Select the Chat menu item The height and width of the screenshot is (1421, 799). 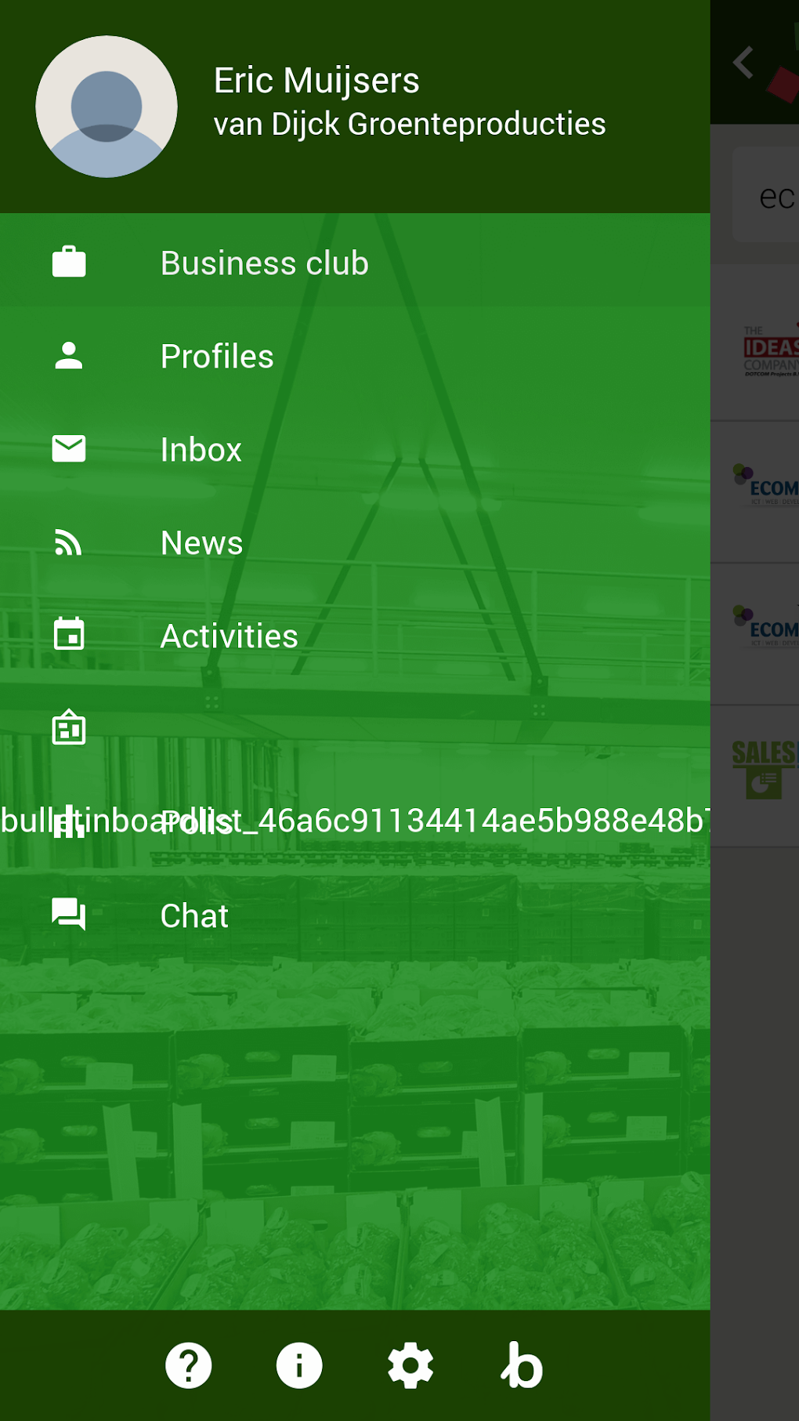pos(355,915)
